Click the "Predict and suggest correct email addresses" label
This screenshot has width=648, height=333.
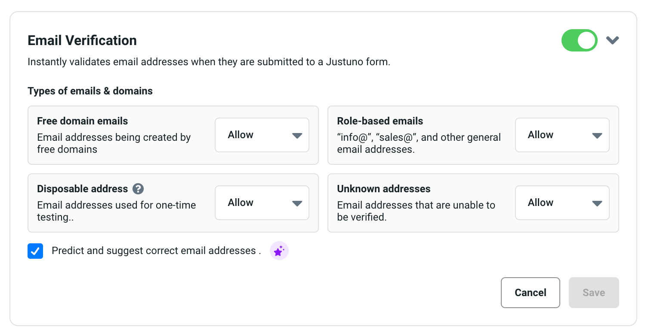(156, 251)
